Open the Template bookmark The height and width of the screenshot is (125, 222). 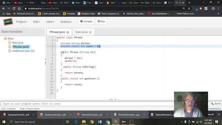pyautogui.click(x=69, y=14)
